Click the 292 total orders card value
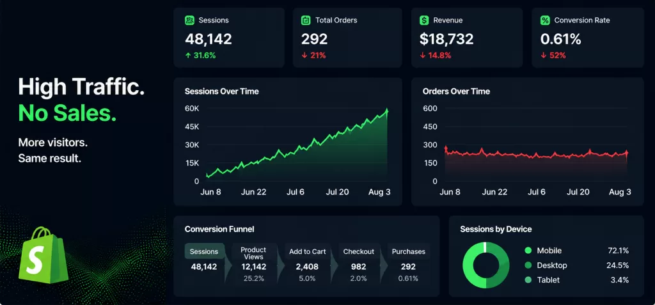Viewport: 655px width, 305px height. tap(315, 39)
